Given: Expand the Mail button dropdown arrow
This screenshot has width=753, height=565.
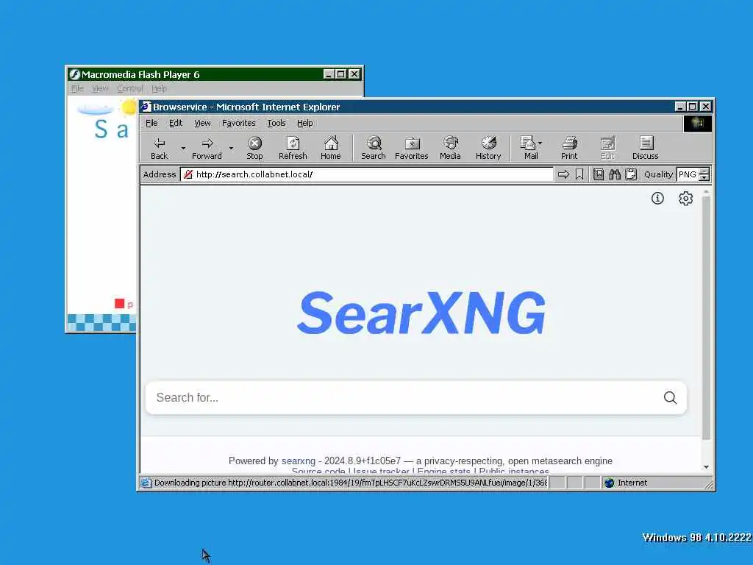Looking at the screenshot, I should 540,143.
